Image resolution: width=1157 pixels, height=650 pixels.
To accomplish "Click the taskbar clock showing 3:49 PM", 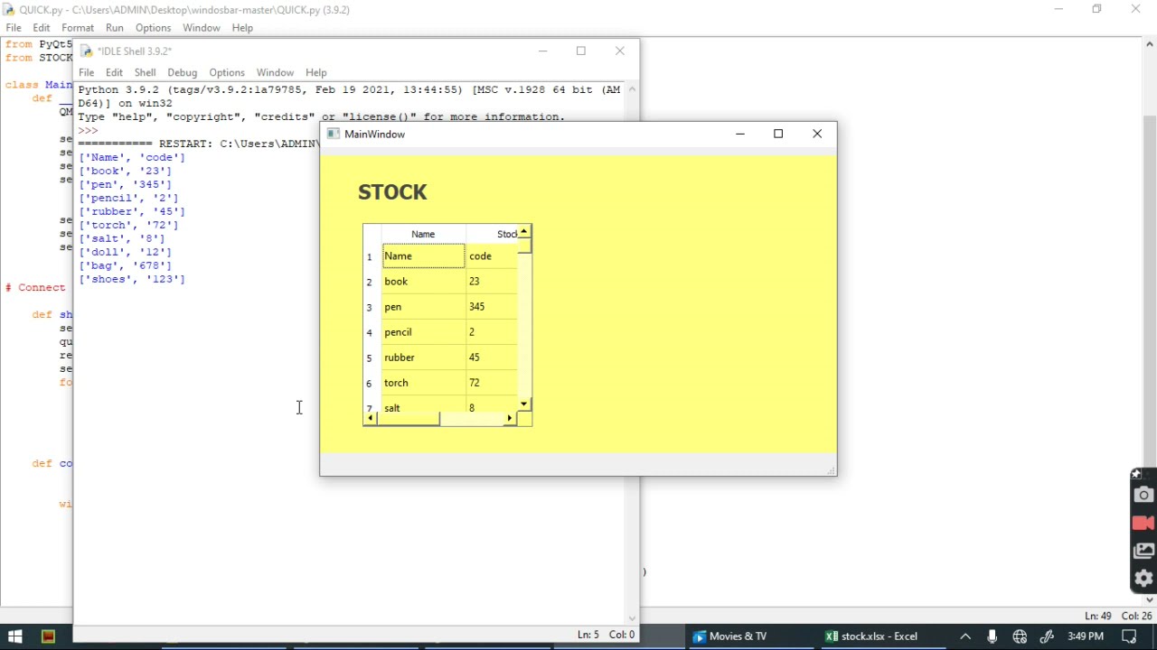I will [x=1086, y=636].
